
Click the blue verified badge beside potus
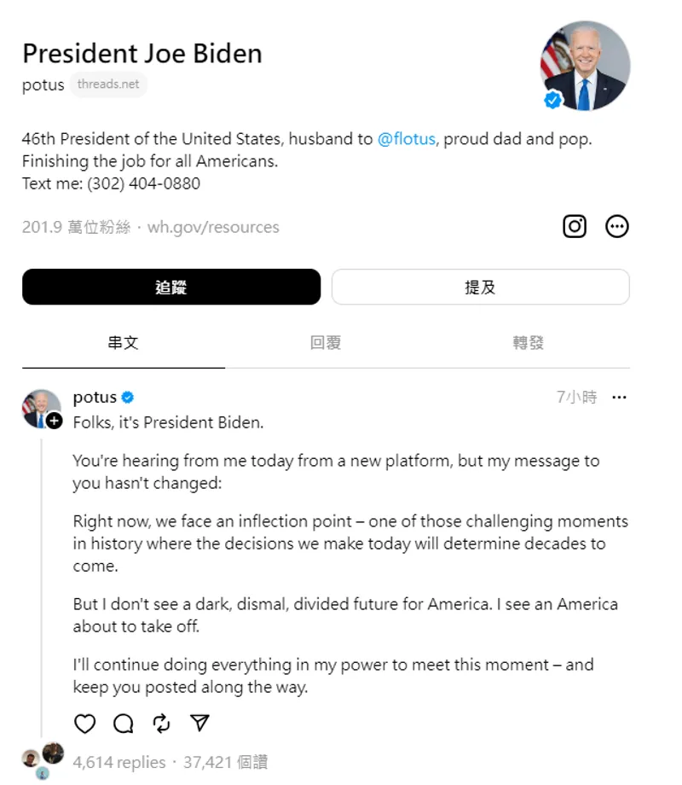tap(128, 398)
